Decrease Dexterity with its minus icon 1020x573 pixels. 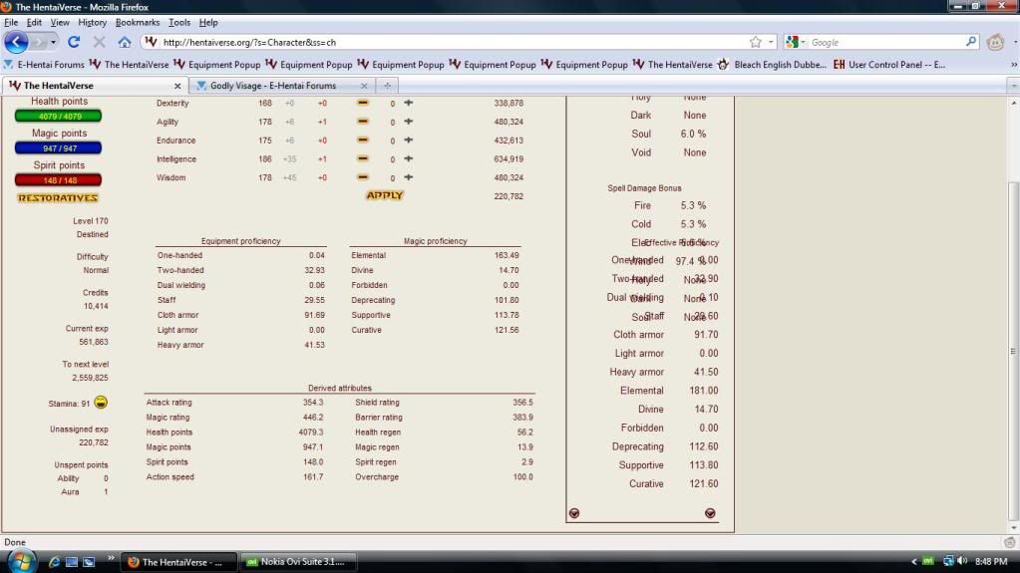tap(362, 103)
